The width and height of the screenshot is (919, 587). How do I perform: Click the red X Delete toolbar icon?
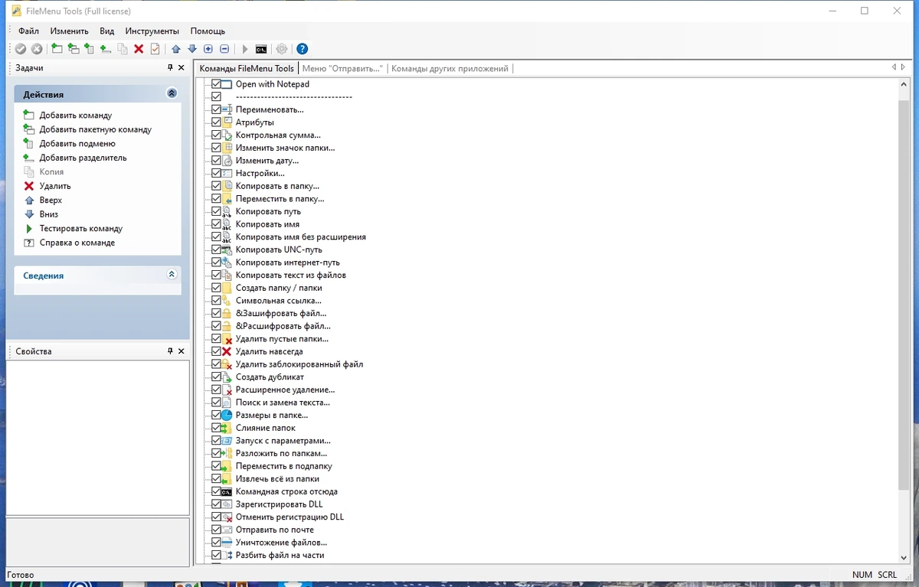139,49
